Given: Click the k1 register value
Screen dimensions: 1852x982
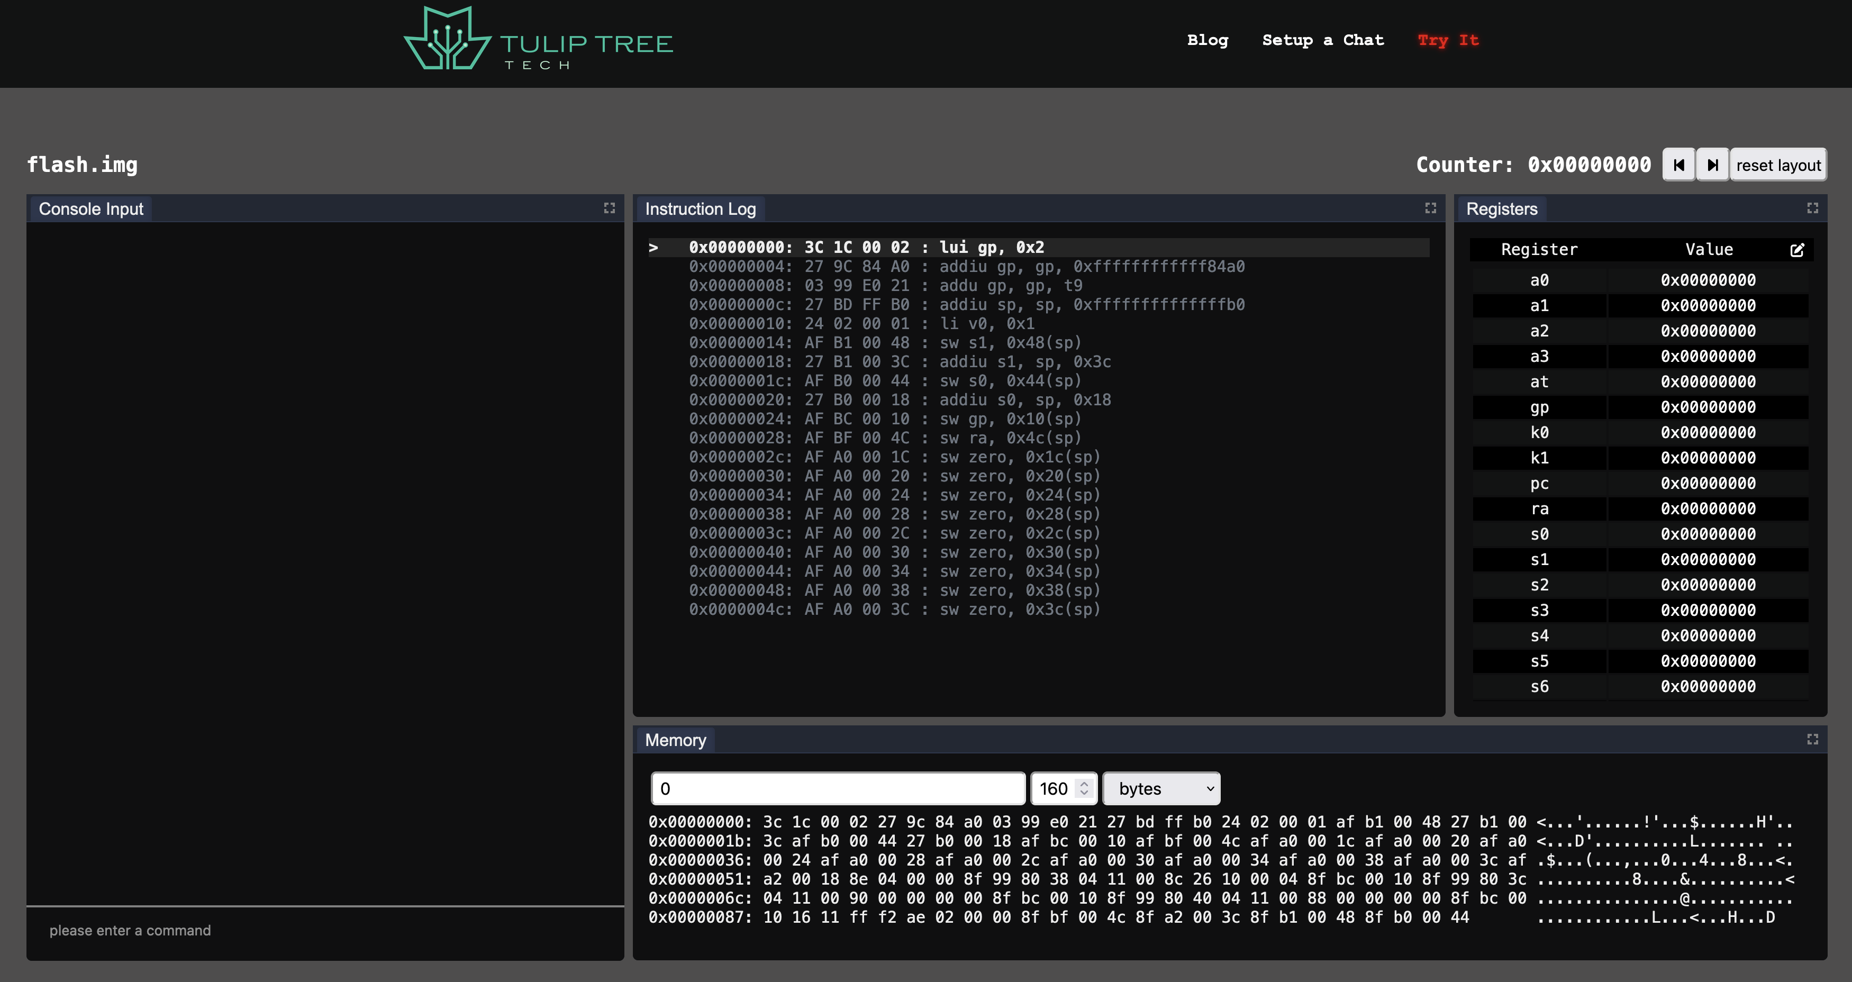Looking at the screenshot, I should 1708,458.
